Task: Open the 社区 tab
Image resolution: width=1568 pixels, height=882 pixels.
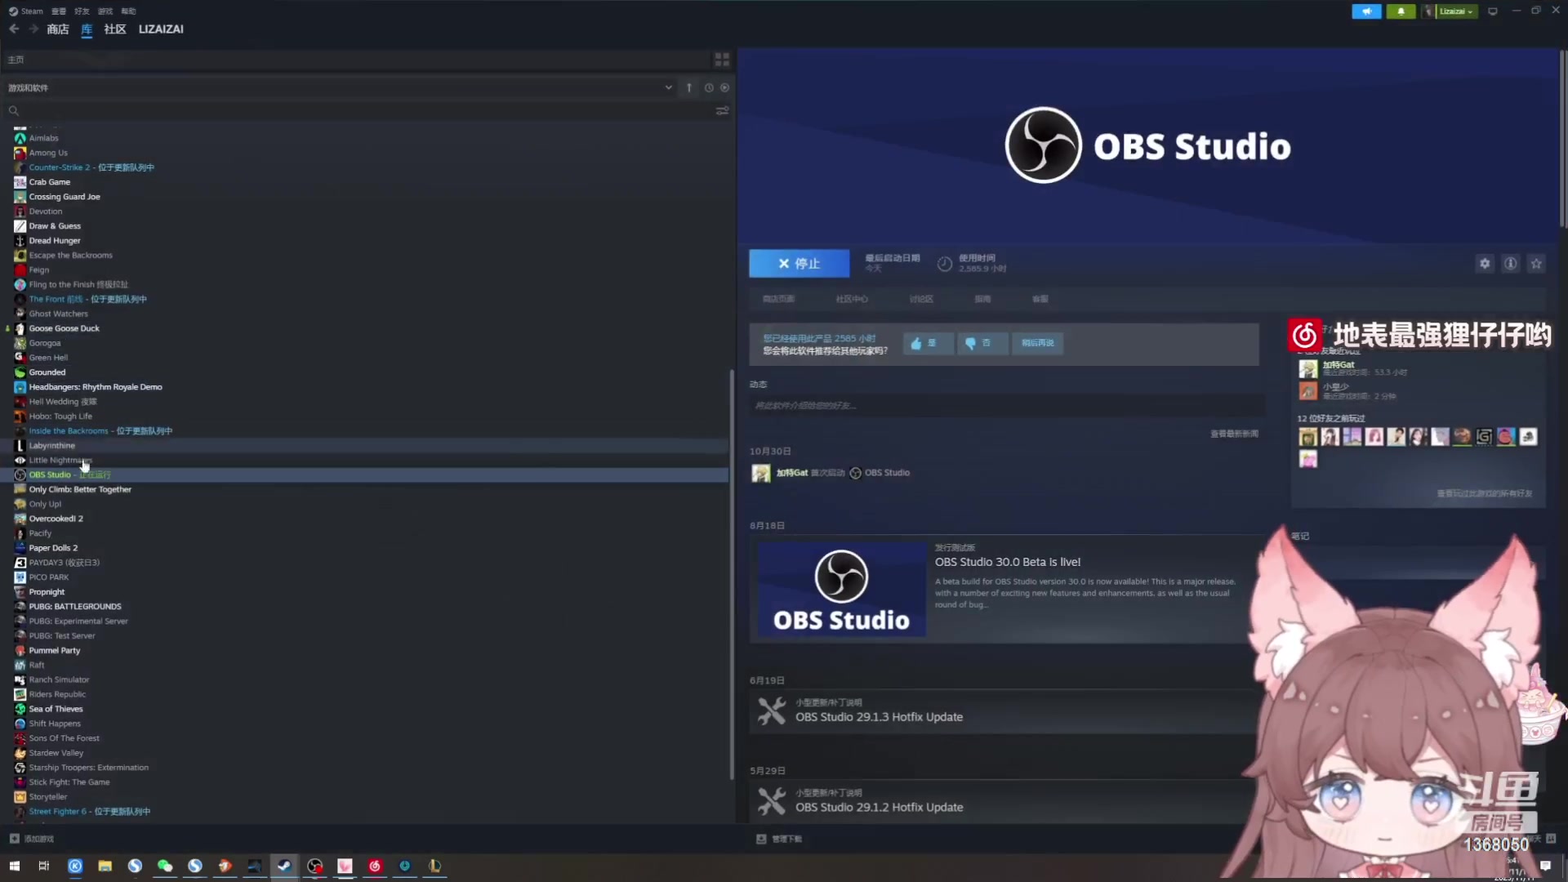Action: (115, 29)
